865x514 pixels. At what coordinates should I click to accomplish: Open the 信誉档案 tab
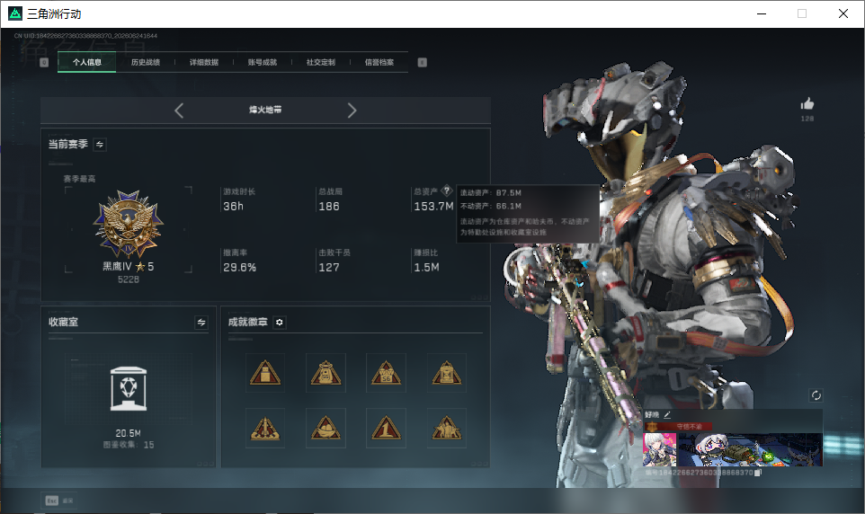pos(379,62)
